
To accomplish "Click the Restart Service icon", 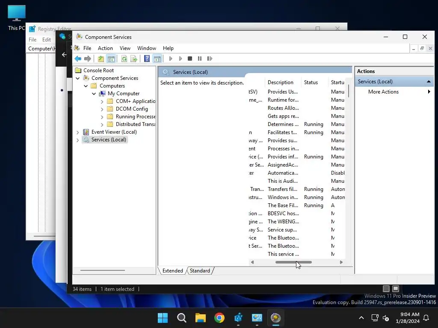I will pyautogui.click(x=210, y=59).
